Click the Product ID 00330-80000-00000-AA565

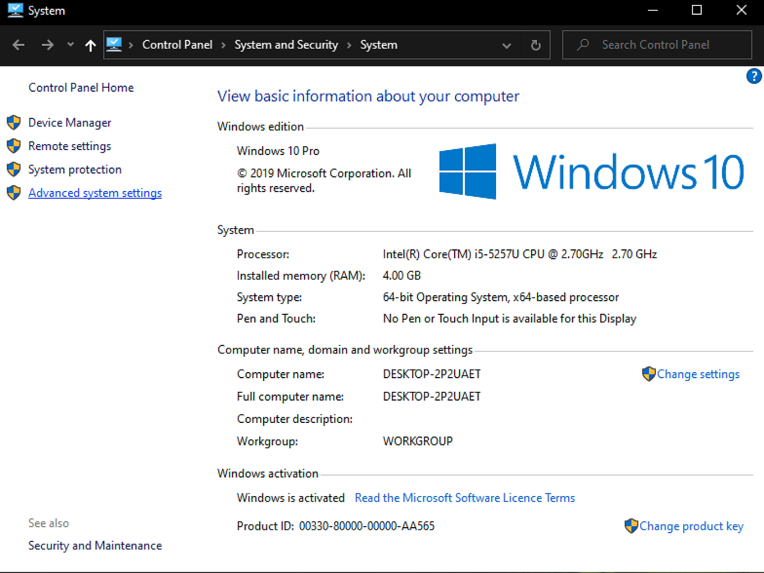pyautogui.click(x=367, y=526)
